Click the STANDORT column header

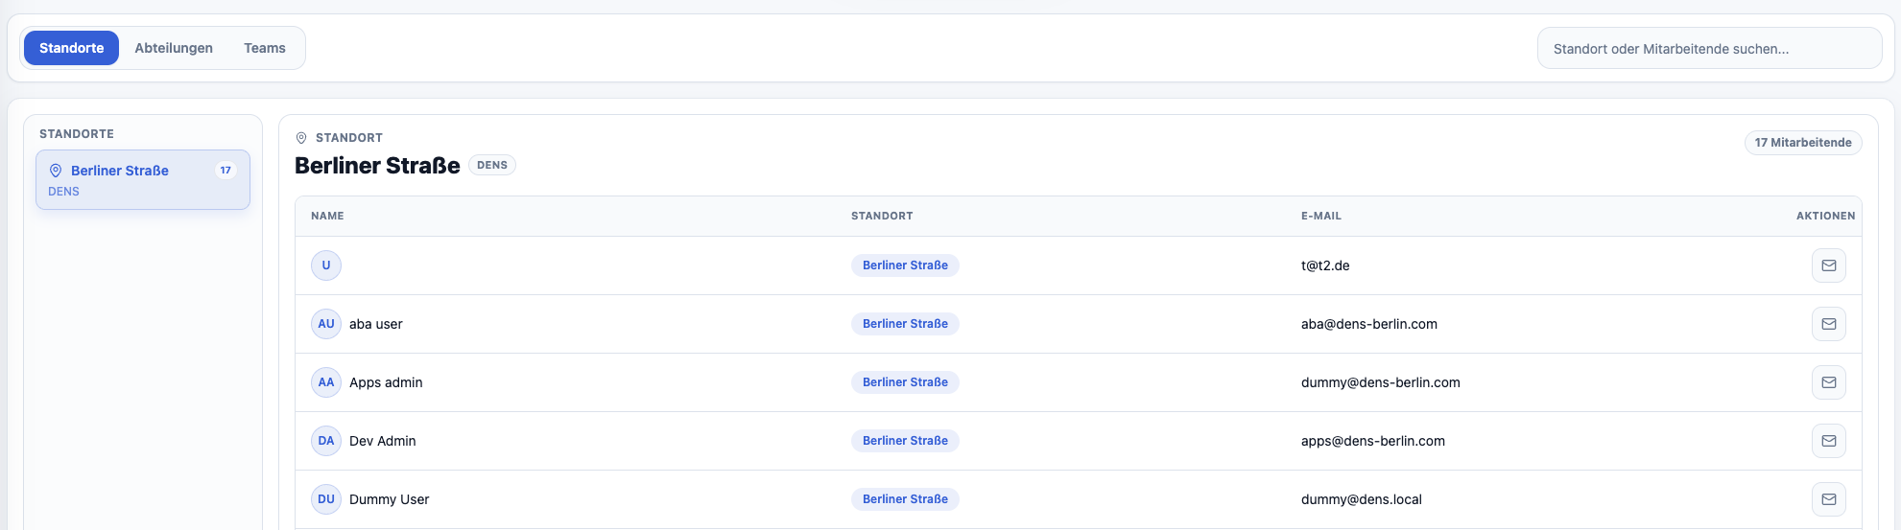(x=882, y=217)
